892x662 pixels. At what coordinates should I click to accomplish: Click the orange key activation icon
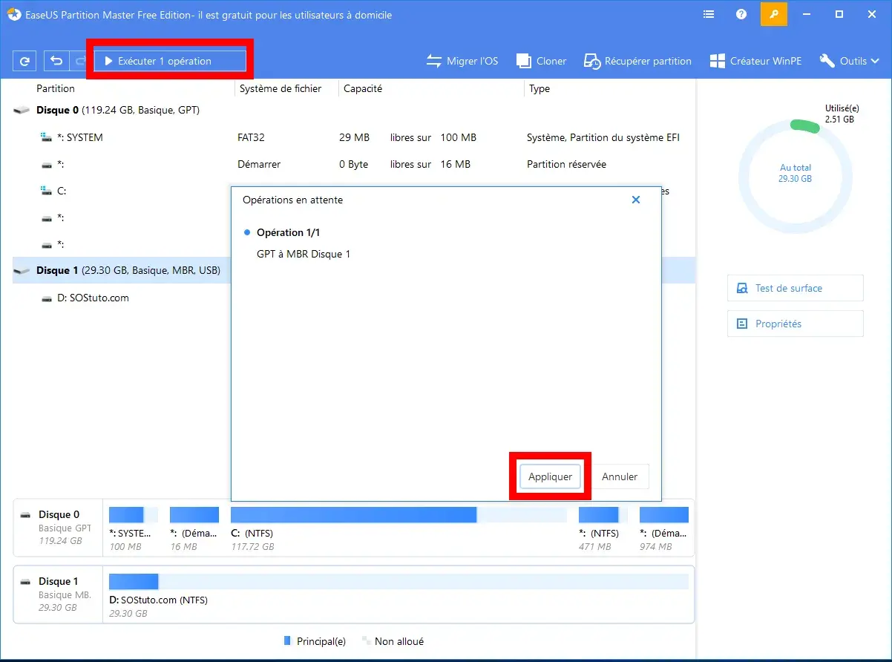[x=773, y=14]
